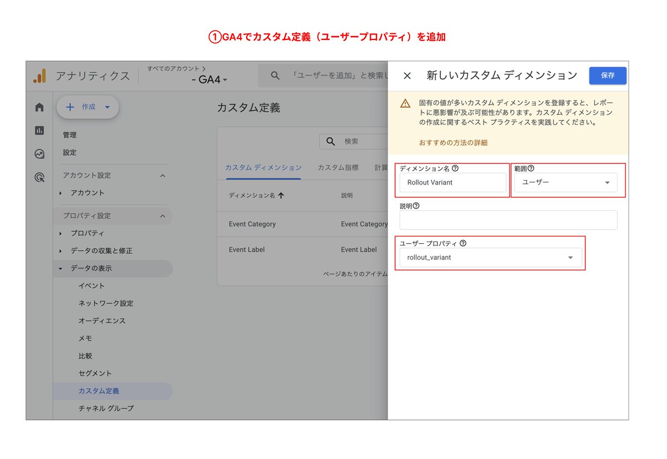Click the empty 説明 description field

(x=508, y=220)
